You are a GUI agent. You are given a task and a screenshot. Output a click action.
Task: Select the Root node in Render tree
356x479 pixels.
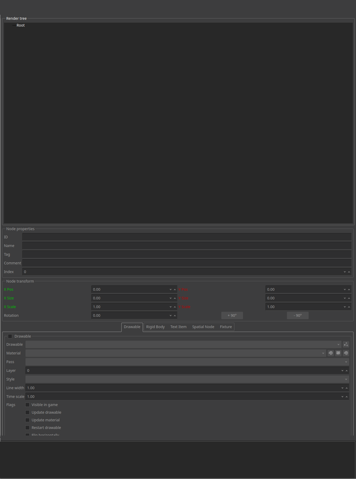[21, 25]
